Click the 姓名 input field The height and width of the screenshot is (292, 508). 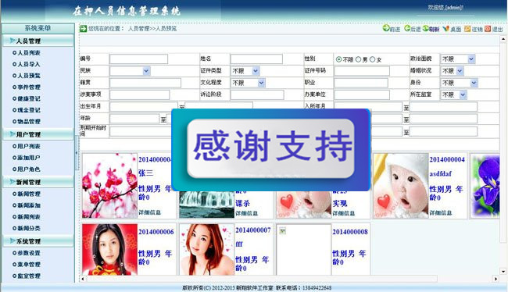256,59
